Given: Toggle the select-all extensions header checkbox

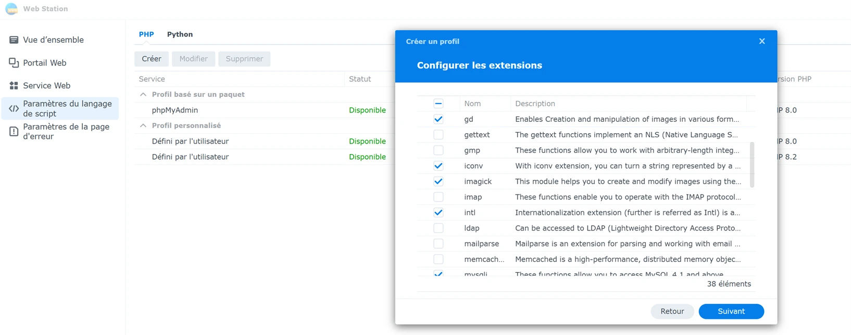Looking at the screenshot, I should click(x=439, y=104).
